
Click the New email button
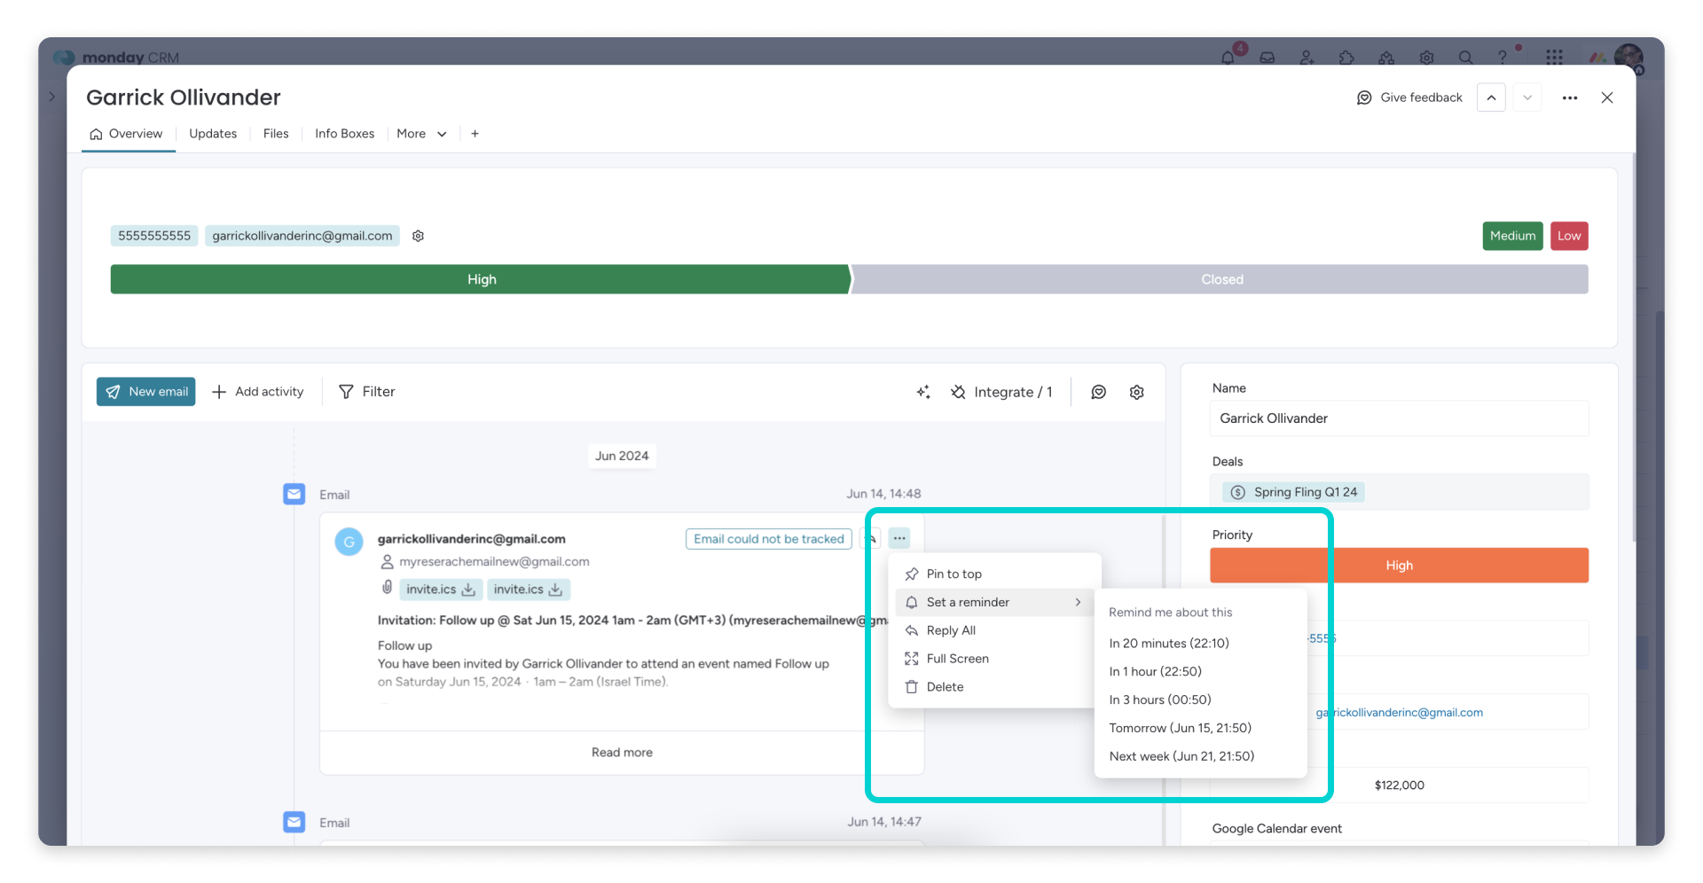click(x=146, y=392)
